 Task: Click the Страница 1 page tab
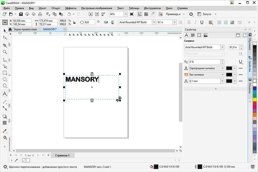pyautogui.click(x=62, y=155)
